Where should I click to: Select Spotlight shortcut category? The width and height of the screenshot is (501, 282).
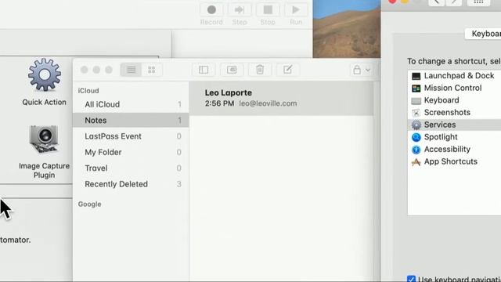coord(454,137)
